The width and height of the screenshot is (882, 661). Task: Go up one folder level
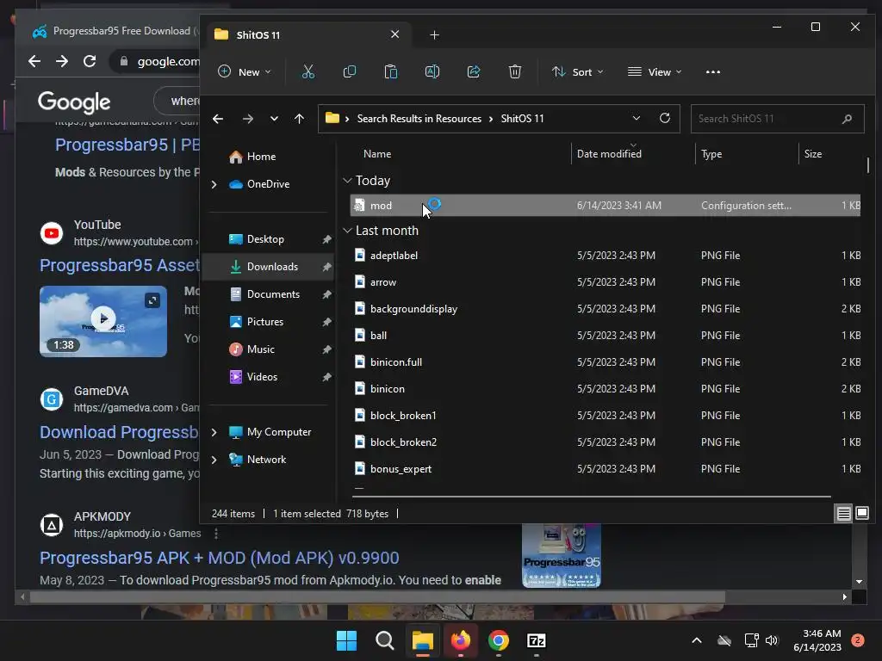[299, 119]
